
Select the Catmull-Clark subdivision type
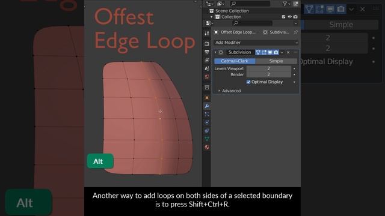pos(235,61)
